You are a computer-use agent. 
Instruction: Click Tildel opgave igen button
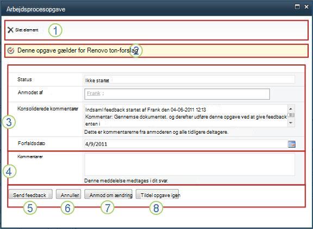click(x=157, y=194)
